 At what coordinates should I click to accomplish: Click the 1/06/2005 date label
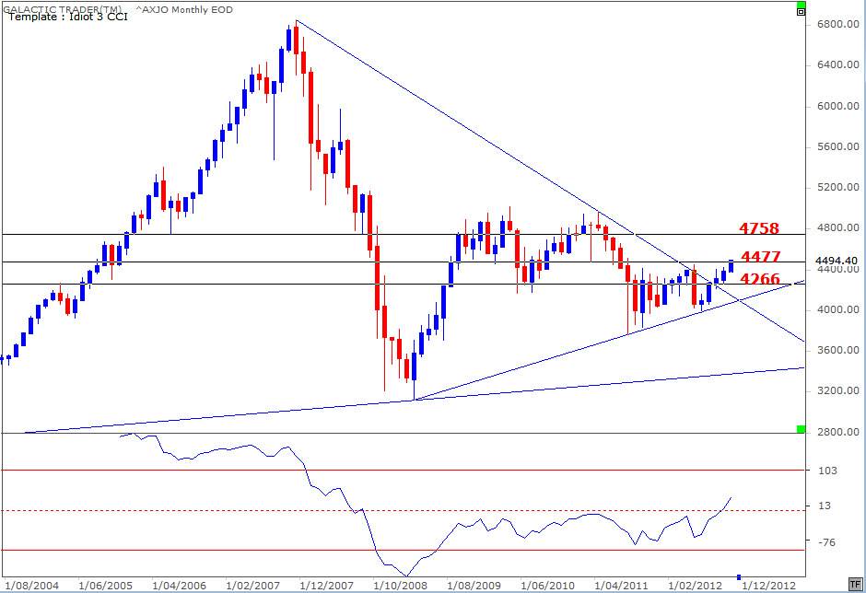click(105, 586)
